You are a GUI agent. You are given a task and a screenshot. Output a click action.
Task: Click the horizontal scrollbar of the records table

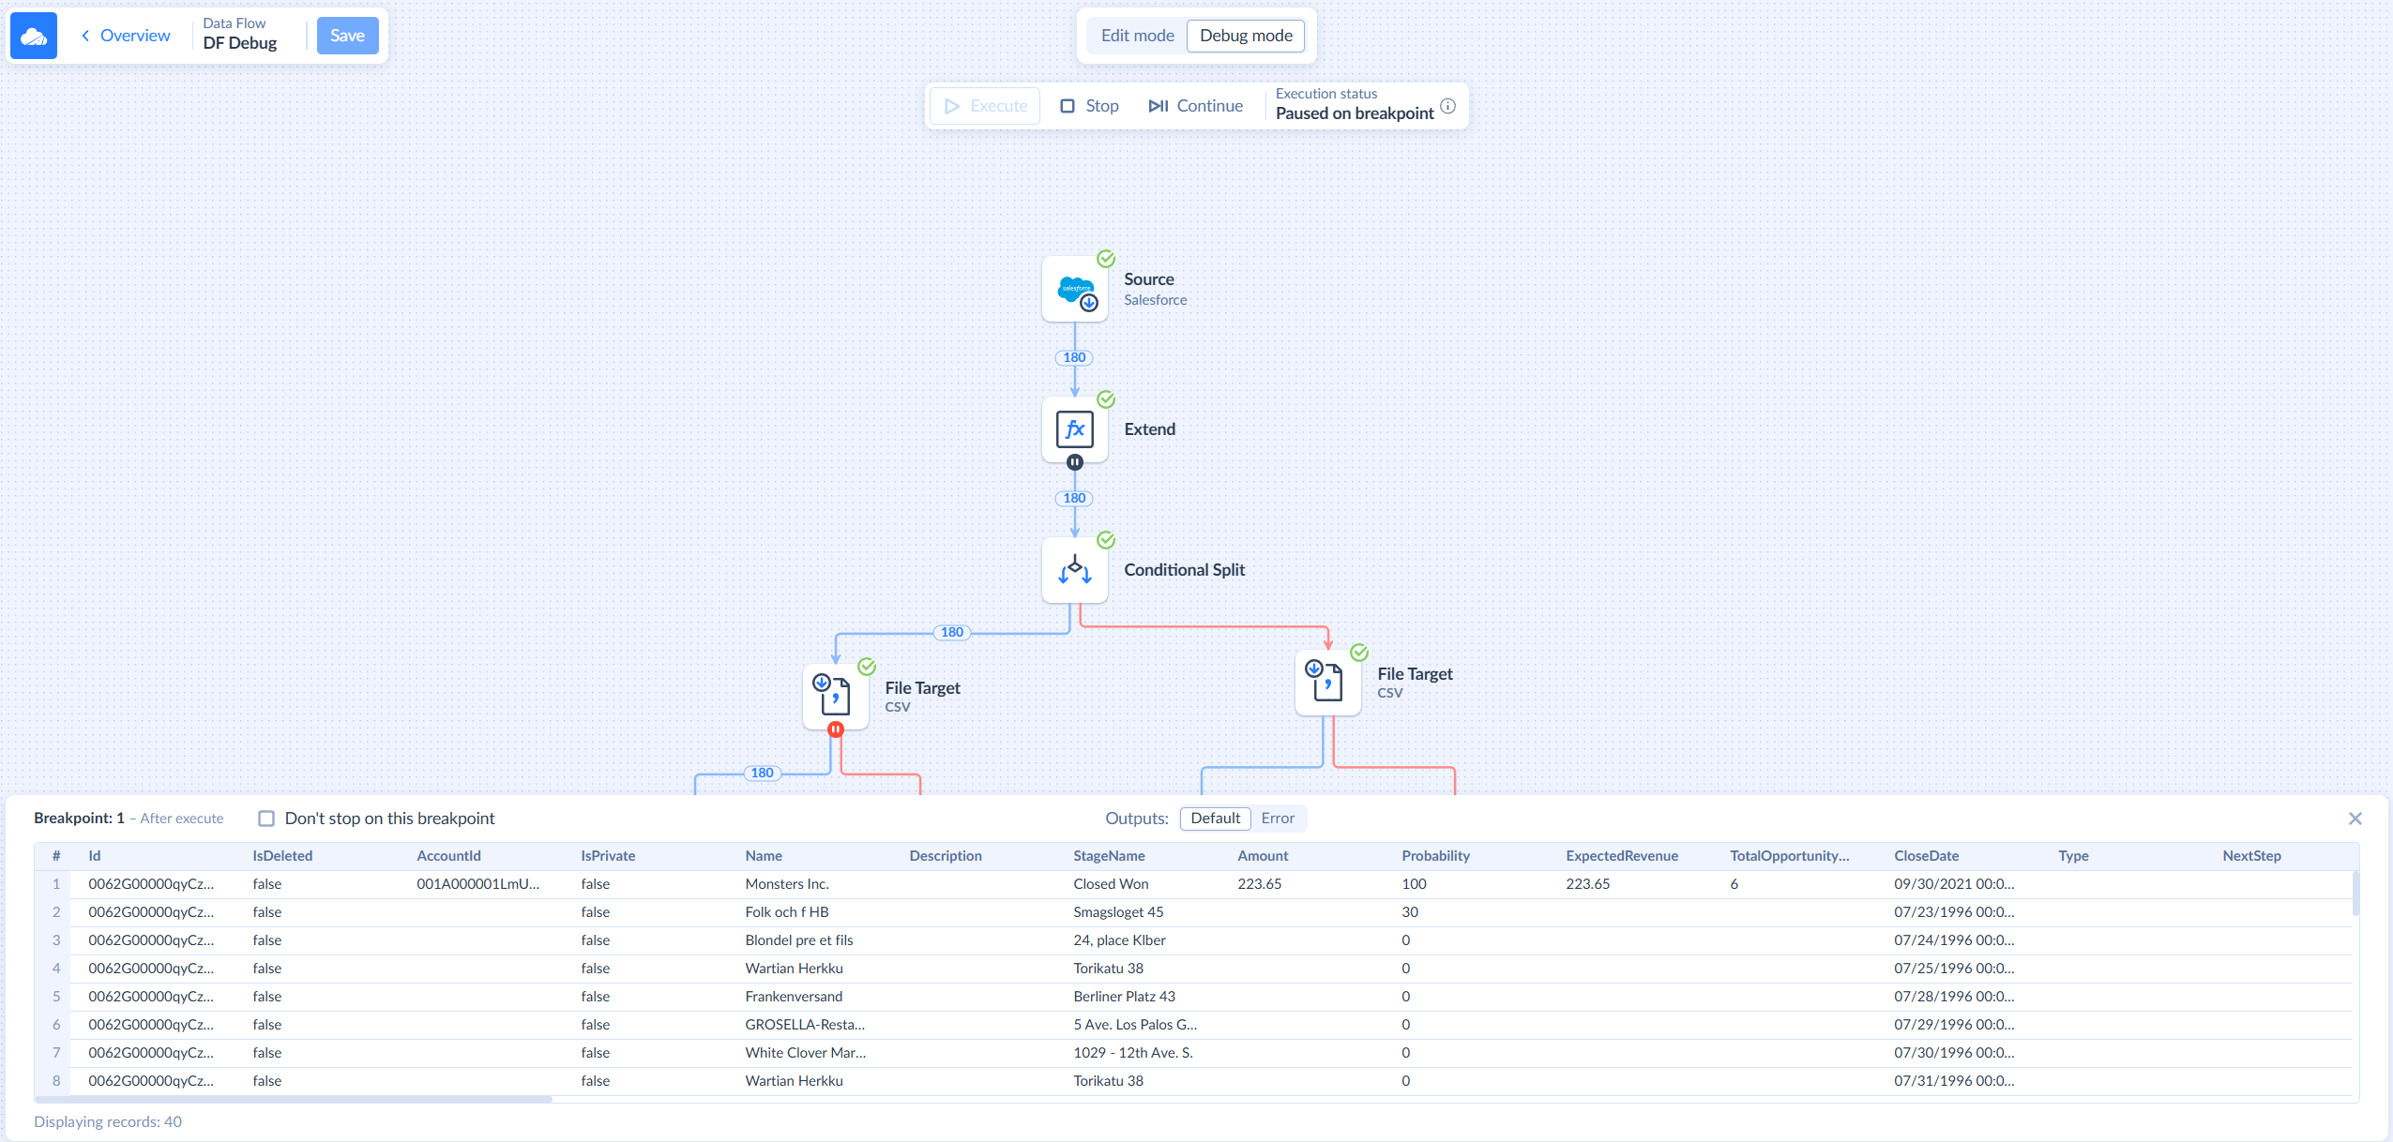coord(294,1099)
